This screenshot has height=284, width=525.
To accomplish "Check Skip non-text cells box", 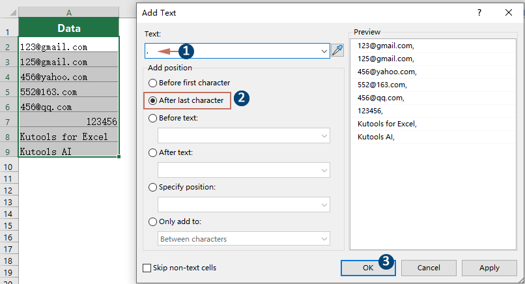I will coord(147,268).
